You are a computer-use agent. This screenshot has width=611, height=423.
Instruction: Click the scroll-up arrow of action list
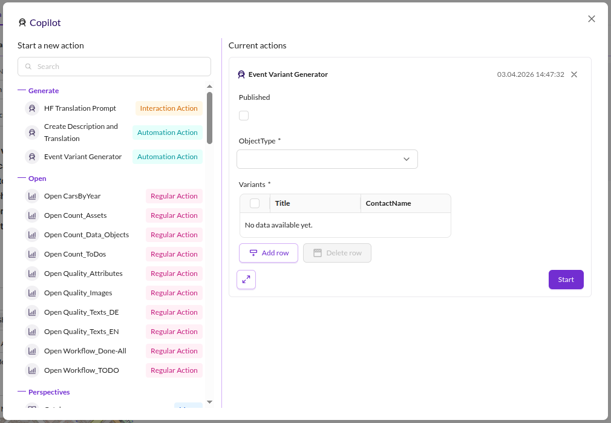210,87
